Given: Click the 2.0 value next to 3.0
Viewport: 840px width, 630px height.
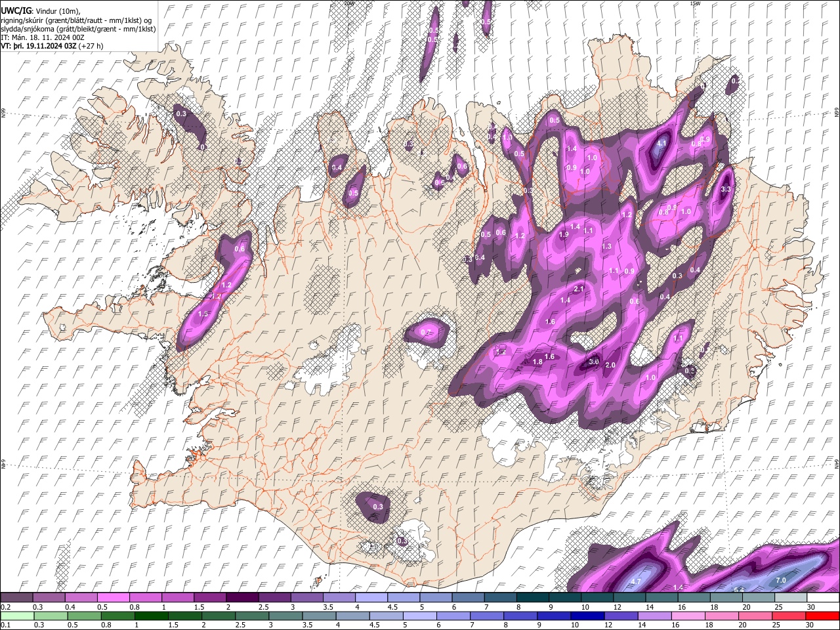Looking at the screenshot, I should tap(610, 366).
